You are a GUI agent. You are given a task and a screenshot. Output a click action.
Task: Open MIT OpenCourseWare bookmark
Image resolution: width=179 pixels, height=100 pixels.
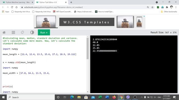62,12
